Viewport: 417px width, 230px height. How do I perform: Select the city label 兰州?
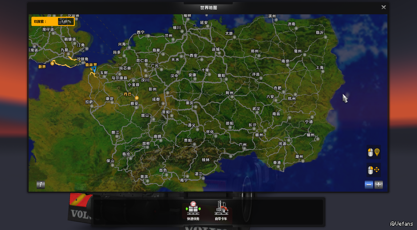(x=169, y=36)
